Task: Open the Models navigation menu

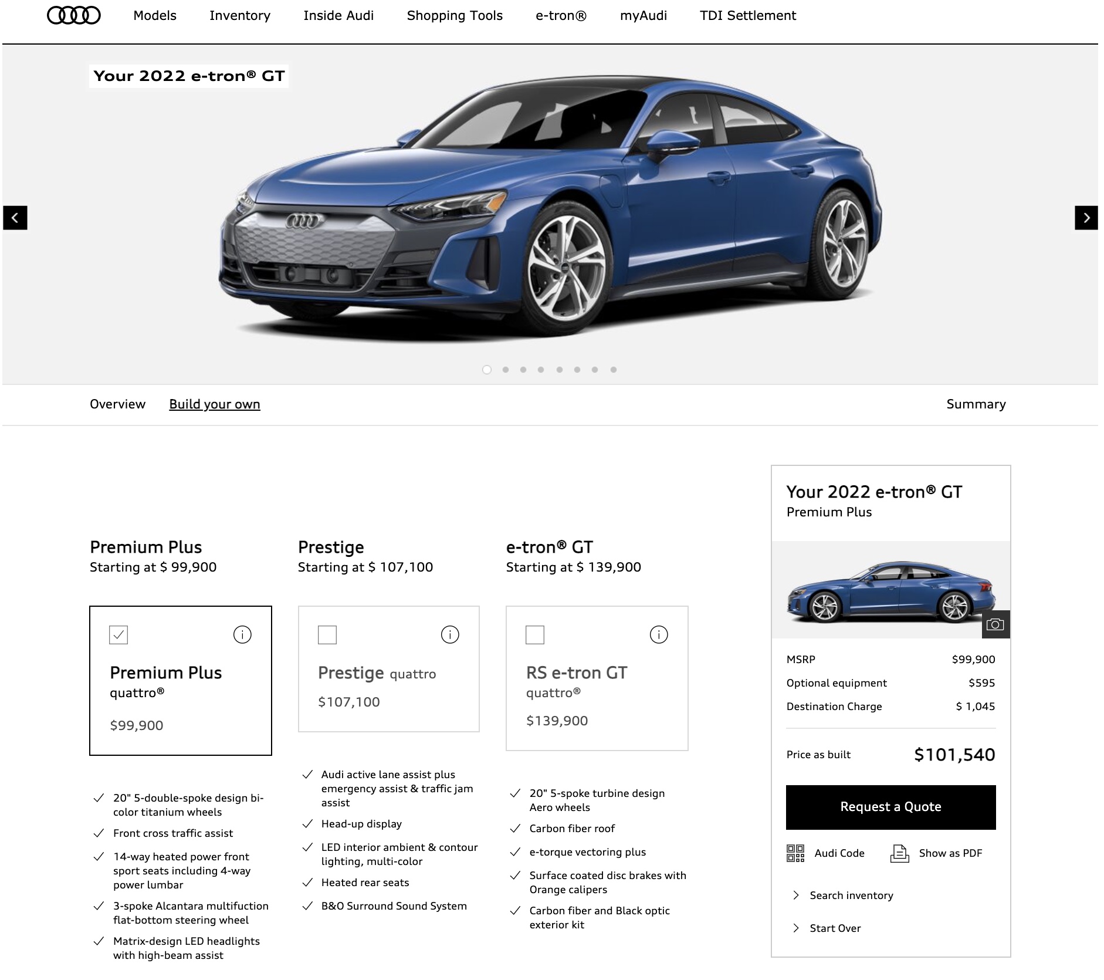Action: pyautogui.click(x=155, y=16)
